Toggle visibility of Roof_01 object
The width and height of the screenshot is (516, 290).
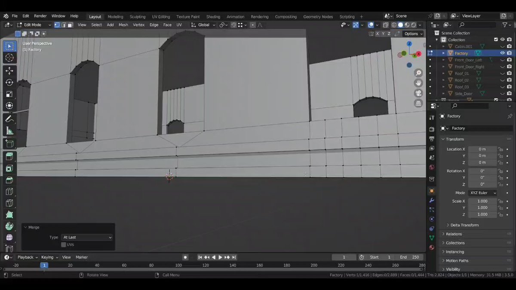click(x=502, y=73)
